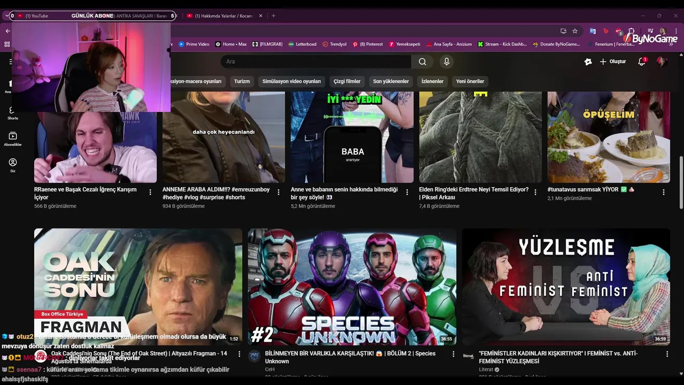Open the Google Translate extension
This screenshot has width=684, height=385.
pos(593,31)
